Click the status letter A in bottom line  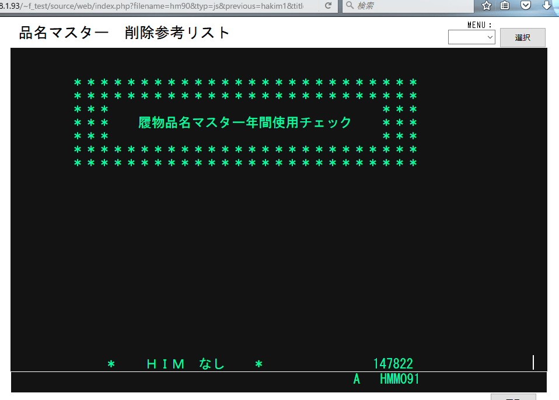click(357, 380)
